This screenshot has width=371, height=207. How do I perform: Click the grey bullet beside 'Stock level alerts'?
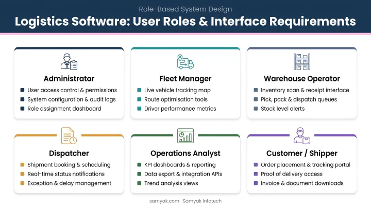coord(256,109)
